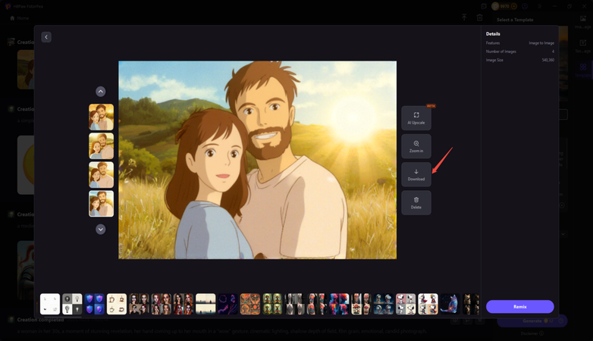Click the main preview image

257,160
